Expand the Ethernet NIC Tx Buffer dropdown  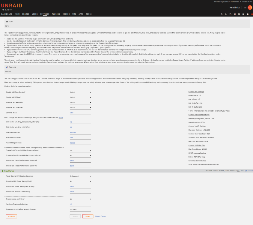pyautogui.click(x=80, y=108)
